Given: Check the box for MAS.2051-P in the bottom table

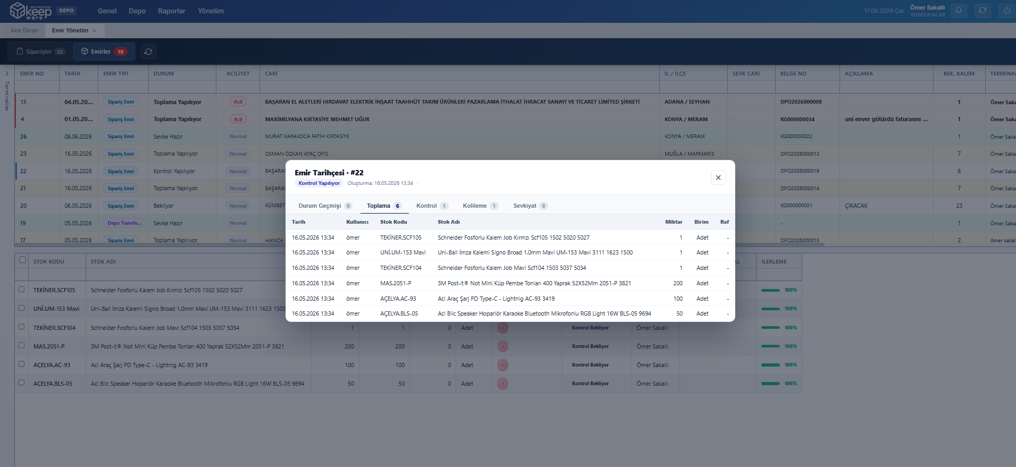Looking at the screenshot, I should (x=22, y=345).
